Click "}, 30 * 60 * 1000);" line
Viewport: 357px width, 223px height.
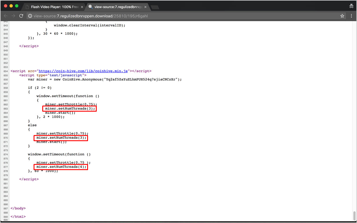(x=57, y=34)
